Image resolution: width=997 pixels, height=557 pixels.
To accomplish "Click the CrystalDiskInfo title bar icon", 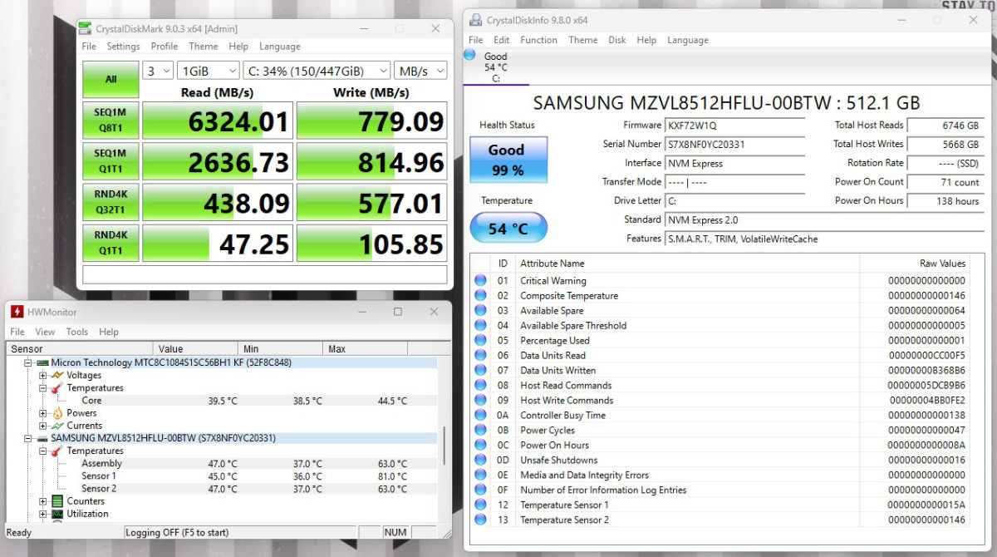I will (x=475, y=20).
